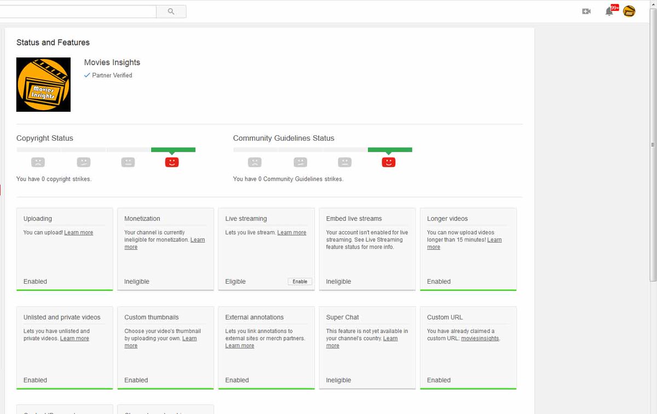
Task: Click the second gray face under Community Guidelines
Action: pos(300,162)
